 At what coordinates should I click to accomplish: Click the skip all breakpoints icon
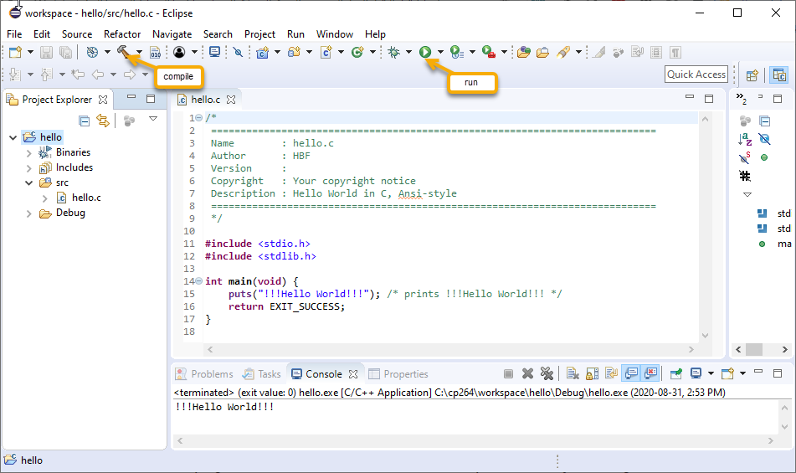click(x=238, y=52)
